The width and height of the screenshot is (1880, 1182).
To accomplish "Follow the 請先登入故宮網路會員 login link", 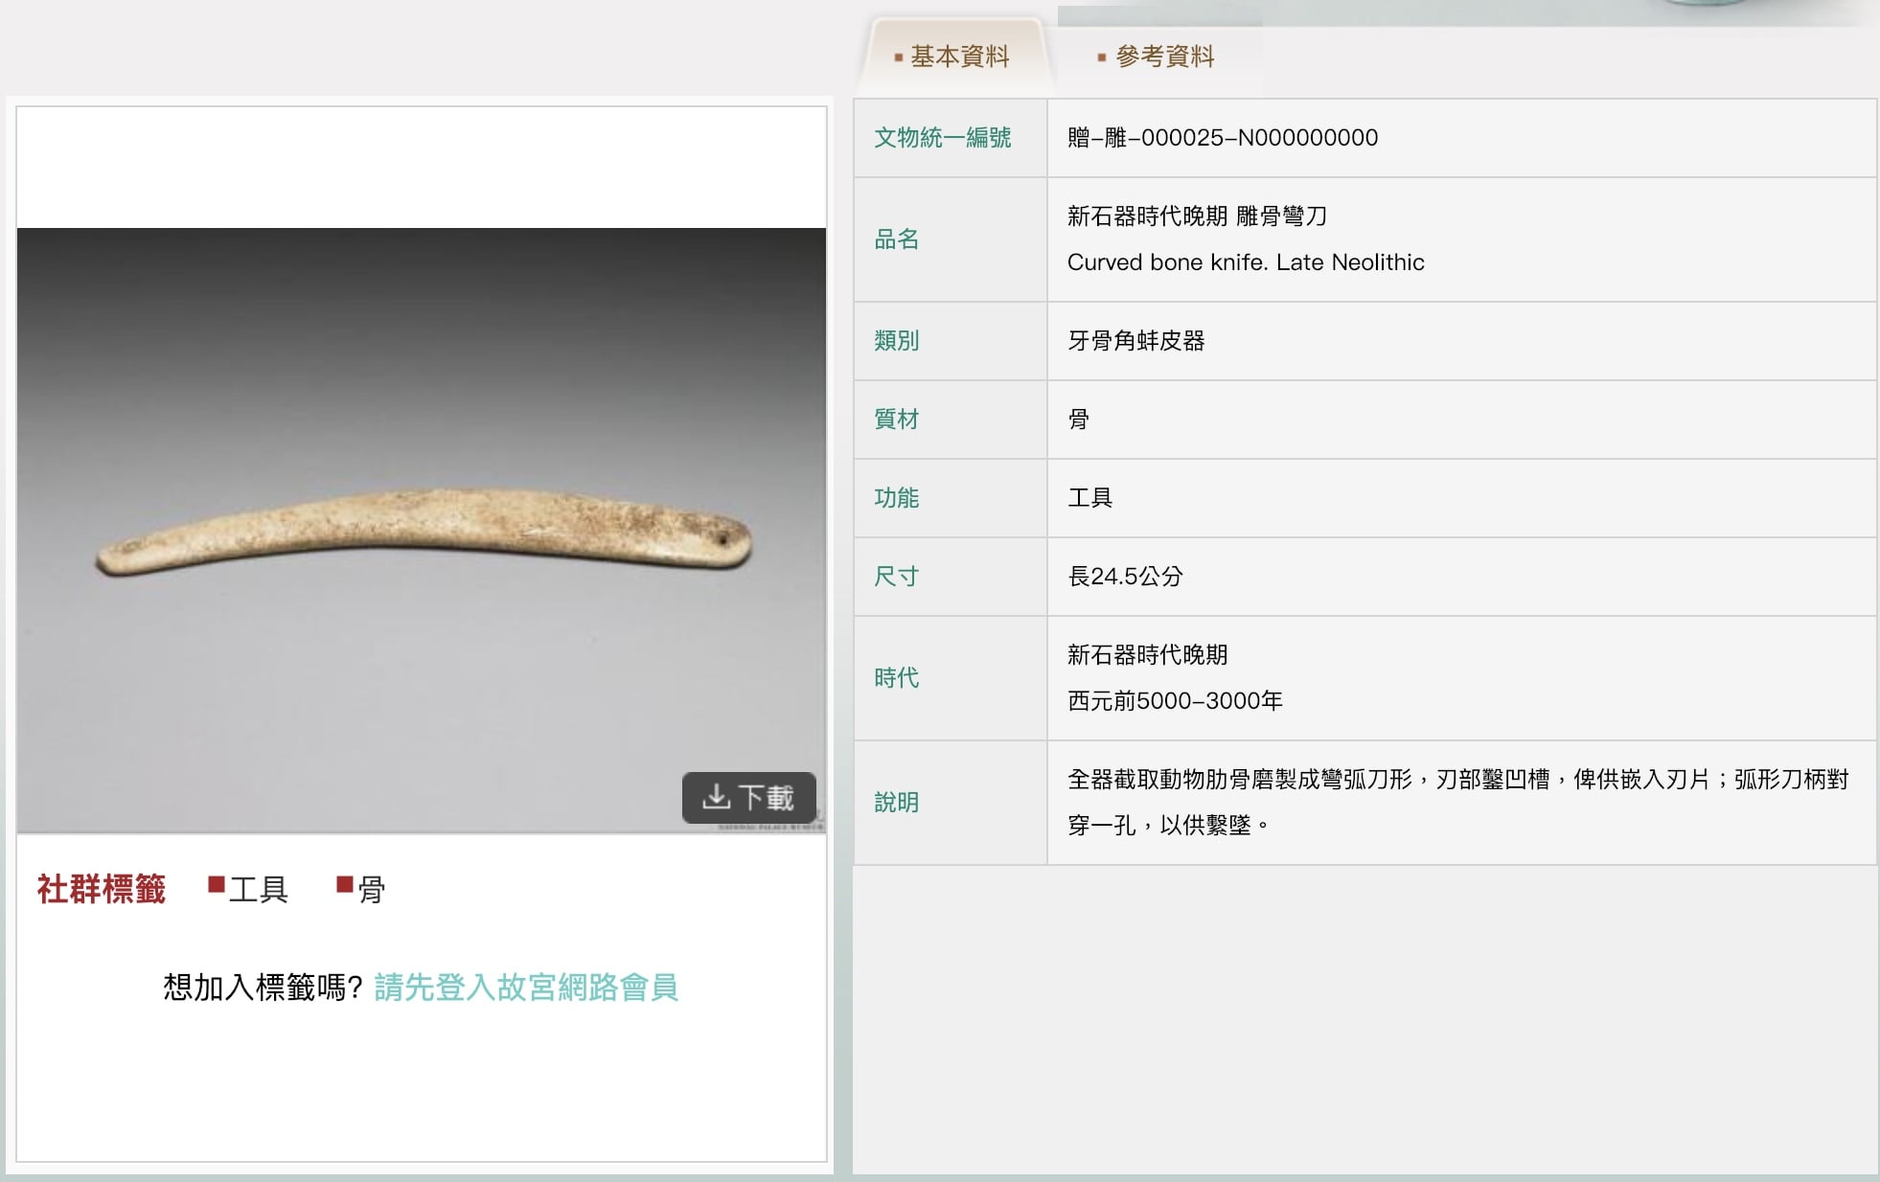I will [x=526, y=987].
